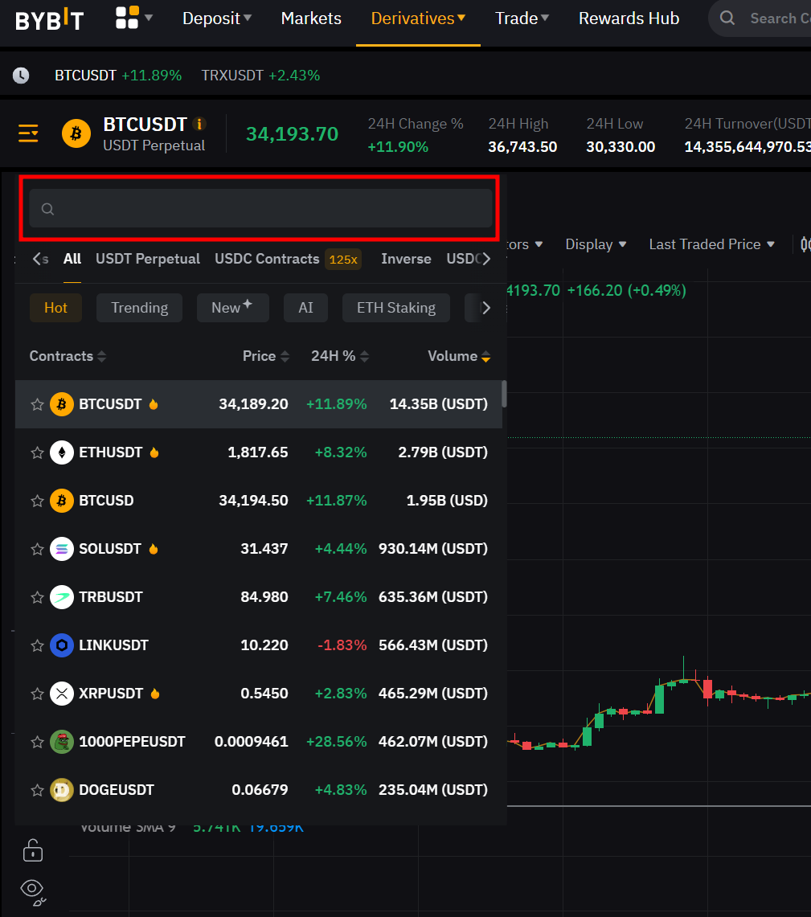Favorite SOLUSDT with its star
The image size is (811, 917).
click(x=38, y=549)
